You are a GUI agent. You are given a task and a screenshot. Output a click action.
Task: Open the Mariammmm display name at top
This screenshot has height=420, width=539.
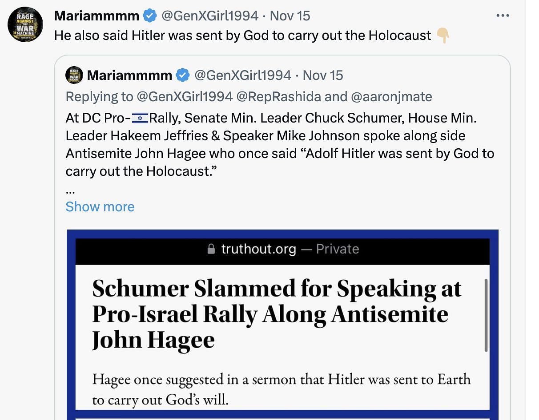click(x=97, y=16)
